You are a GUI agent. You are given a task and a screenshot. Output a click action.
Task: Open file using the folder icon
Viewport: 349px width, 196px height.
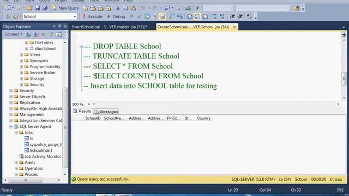[29, 8]
